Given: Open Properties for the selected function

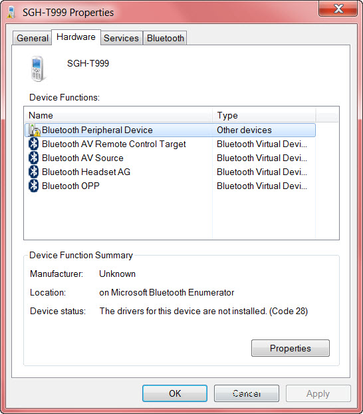Looking at the screenshot, I should point(290,348).
